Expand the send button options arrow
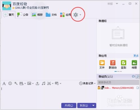 [94, 106]
